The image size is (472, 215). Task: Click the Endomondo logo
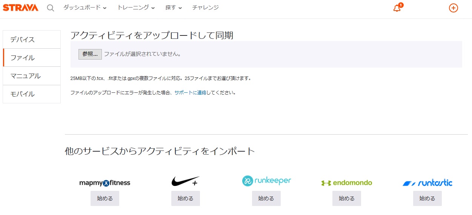pos(347,183)
